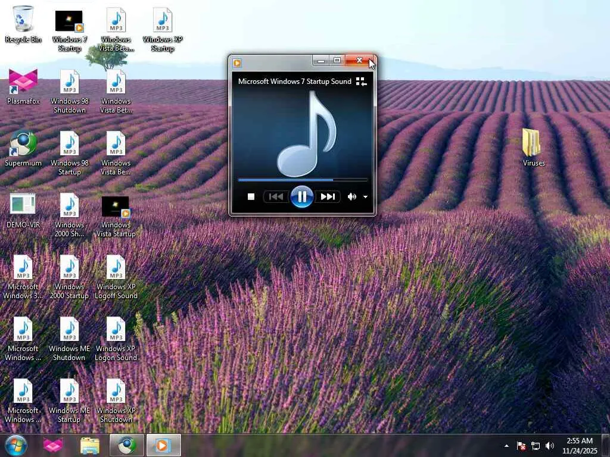Select the Supermium desktop shortcut
This screenshot has height=457, width=610.
(23, 148)
